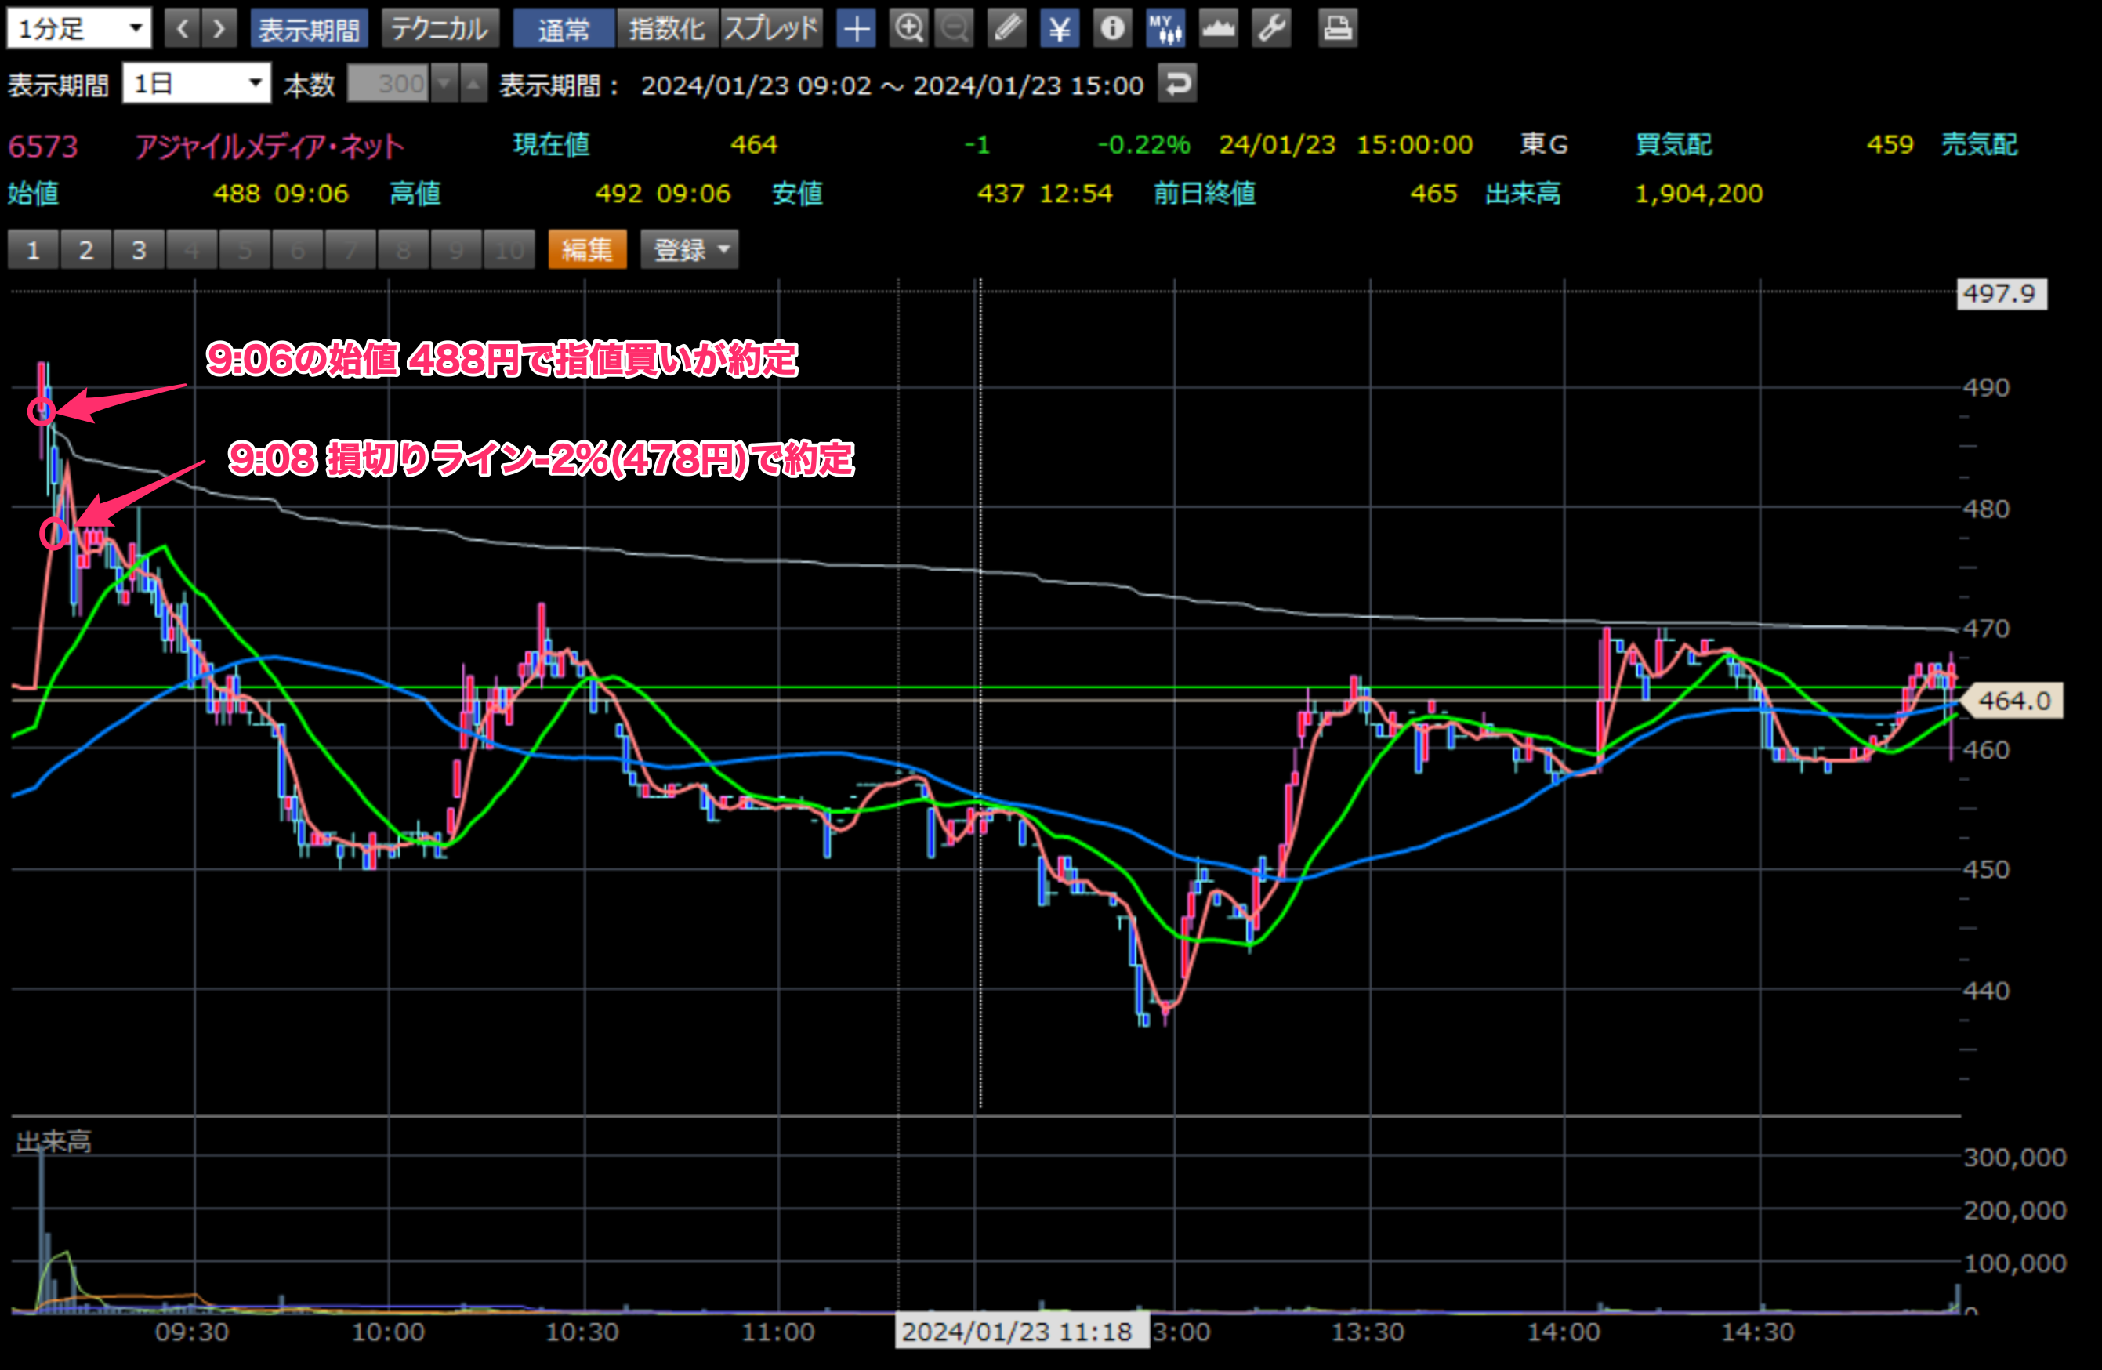Toggle the 表示期間 display period button
The image size is (2102, 1370).
point(309,29)
